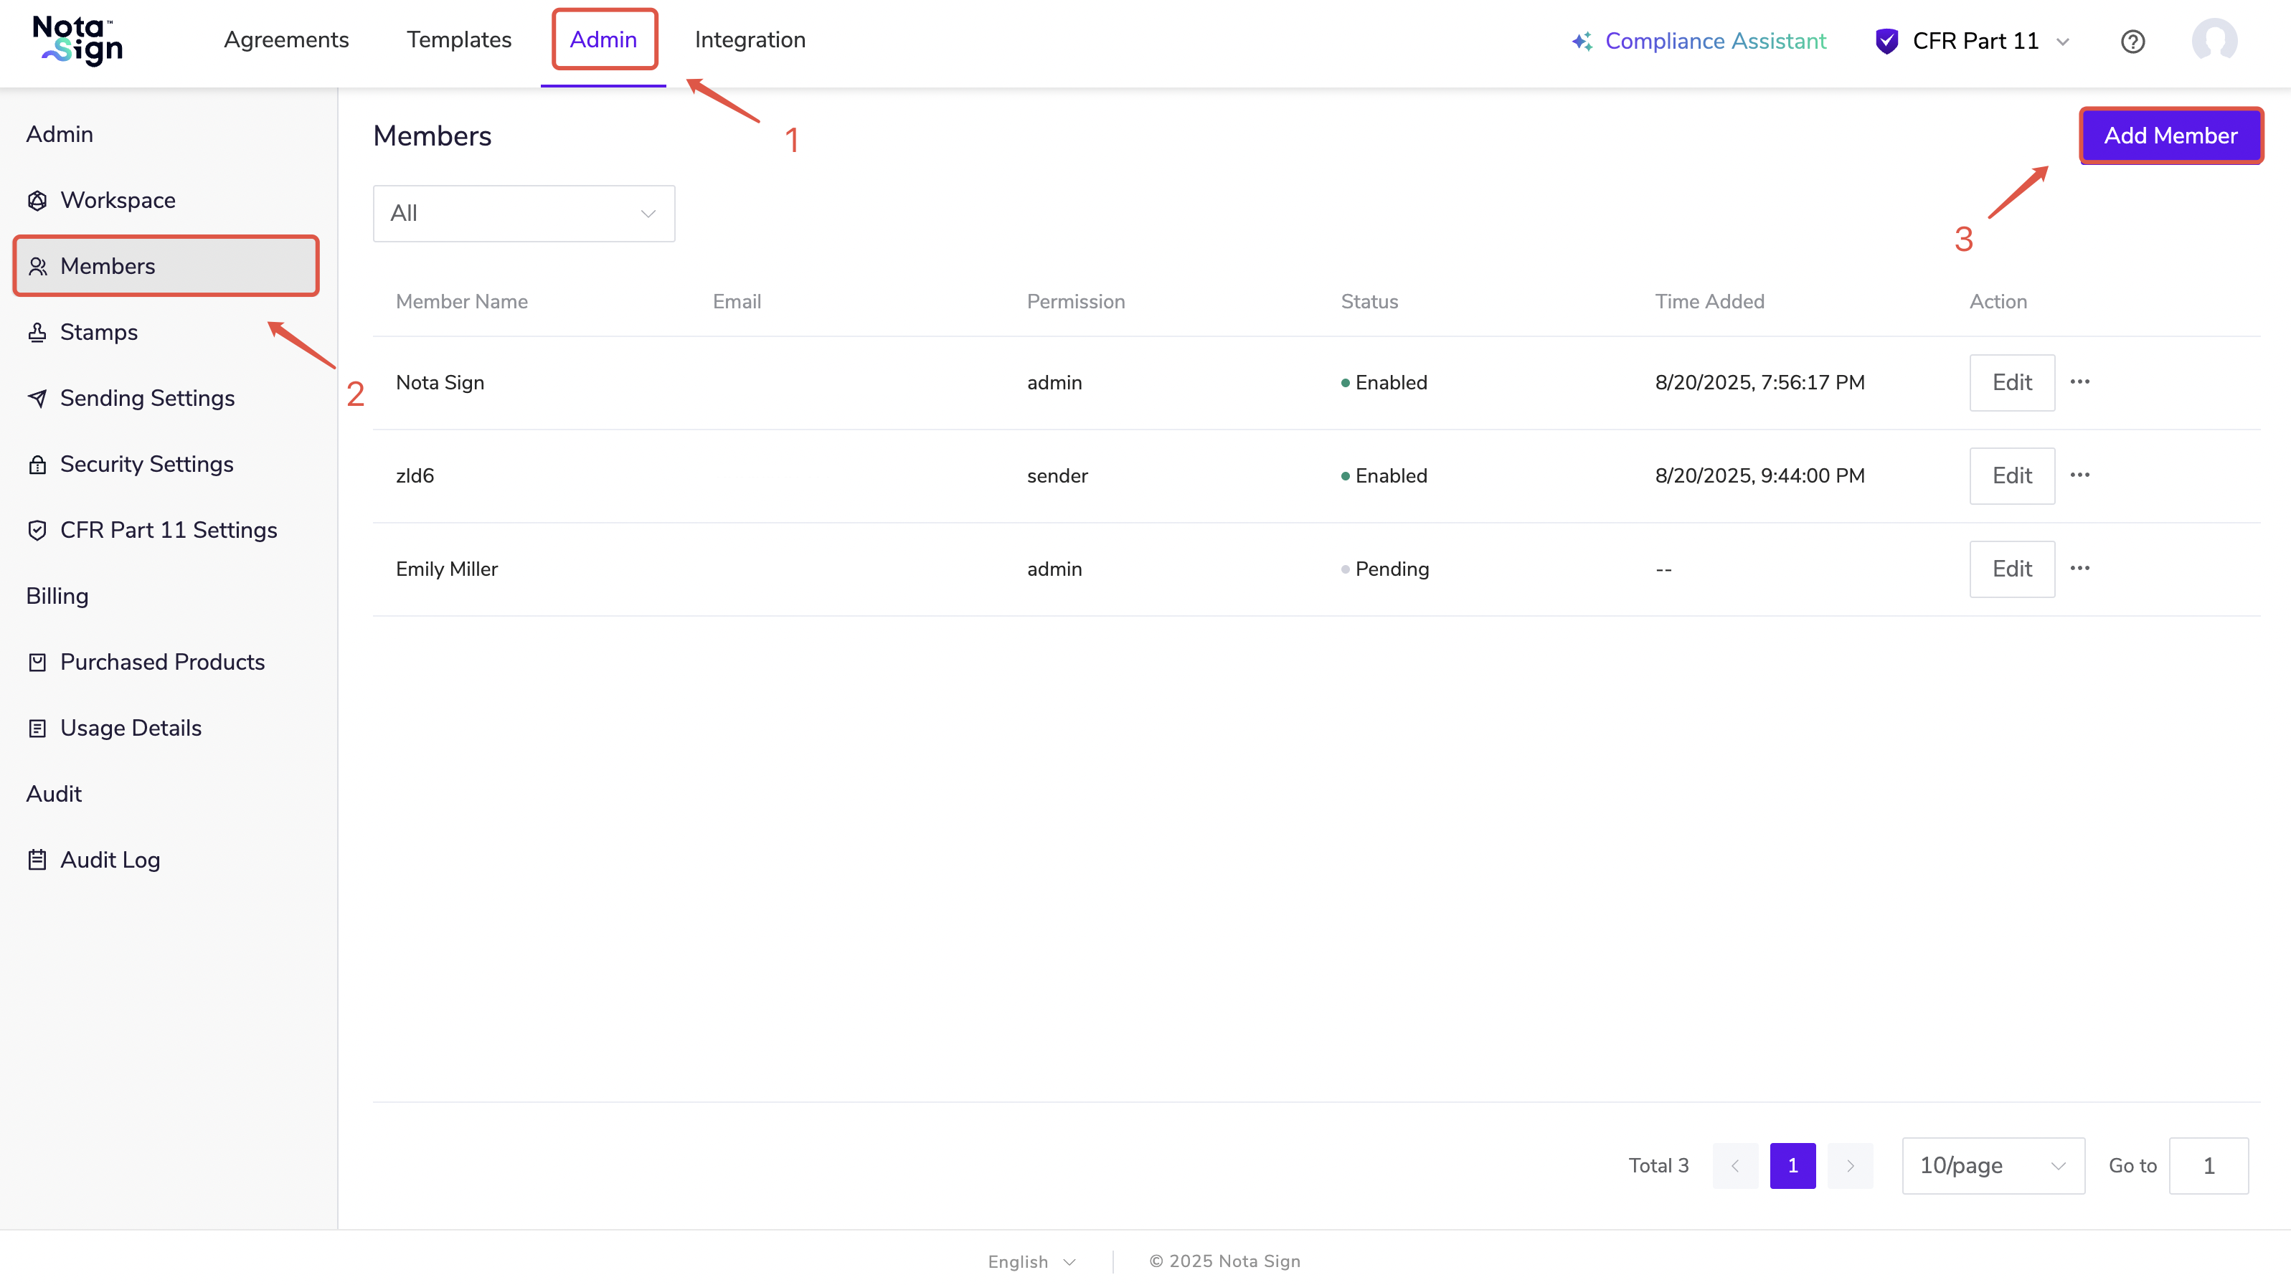Open more options for zld6 member
Screen dimensions: 2291x1285
point(2079,475)
